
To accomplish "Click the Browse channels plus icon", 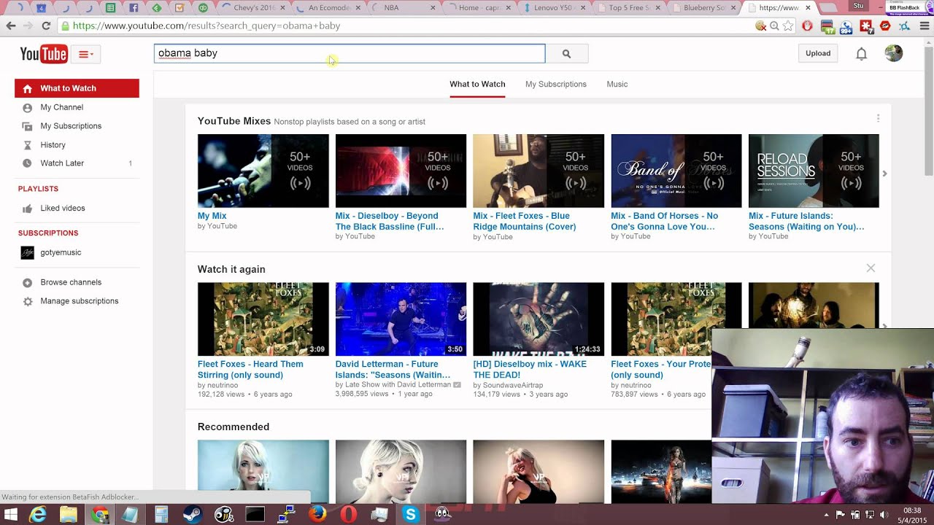I will coord(27,283).
